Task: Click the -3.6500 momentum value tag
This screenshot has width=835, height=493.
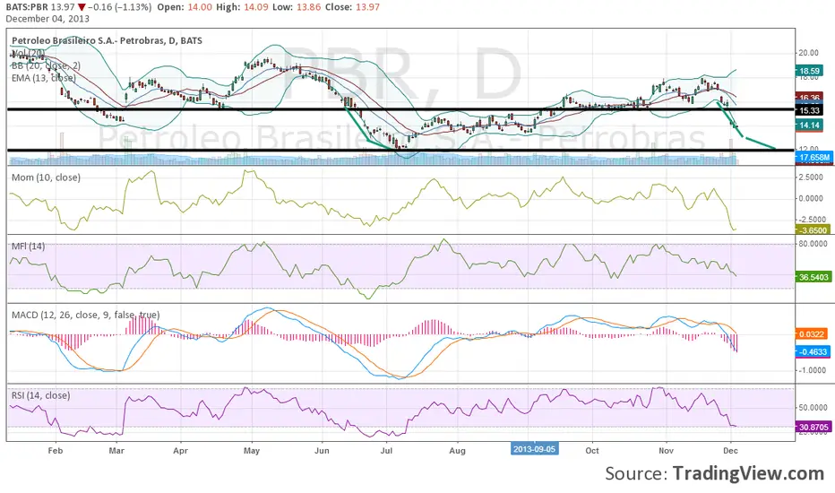Action: (813, 230)
